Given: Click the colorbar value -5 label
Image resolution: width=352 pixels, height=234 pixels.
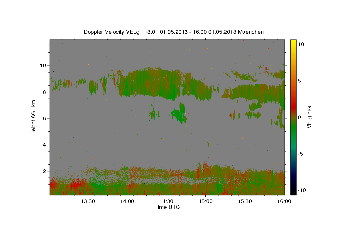Looking at the screenshot, I should tap(301, 154).
